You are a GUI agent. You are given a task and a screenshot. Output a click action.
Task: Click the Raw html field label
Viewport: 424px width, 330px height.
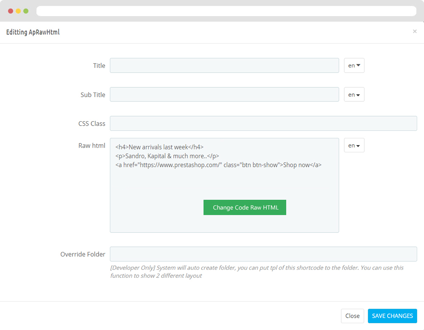tap(92, 145)
